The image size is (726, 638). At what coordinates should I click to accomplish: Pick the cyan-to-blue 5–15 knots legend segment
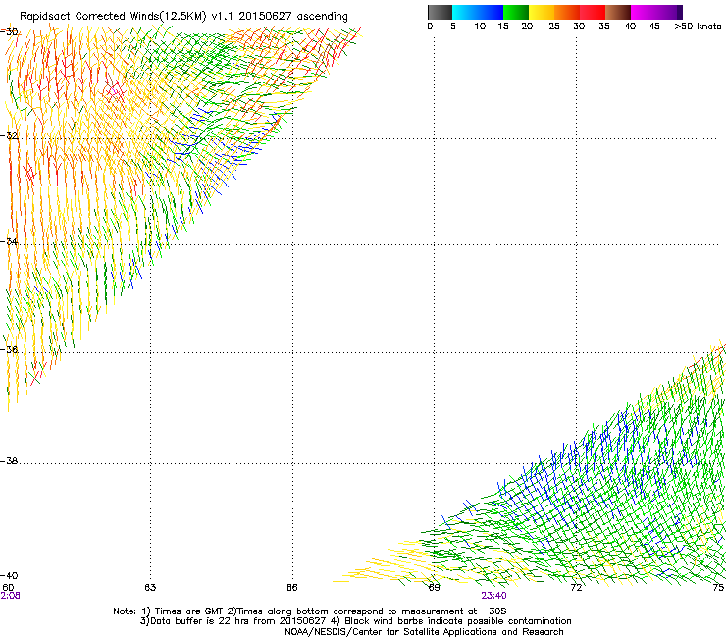click(478, 12)
